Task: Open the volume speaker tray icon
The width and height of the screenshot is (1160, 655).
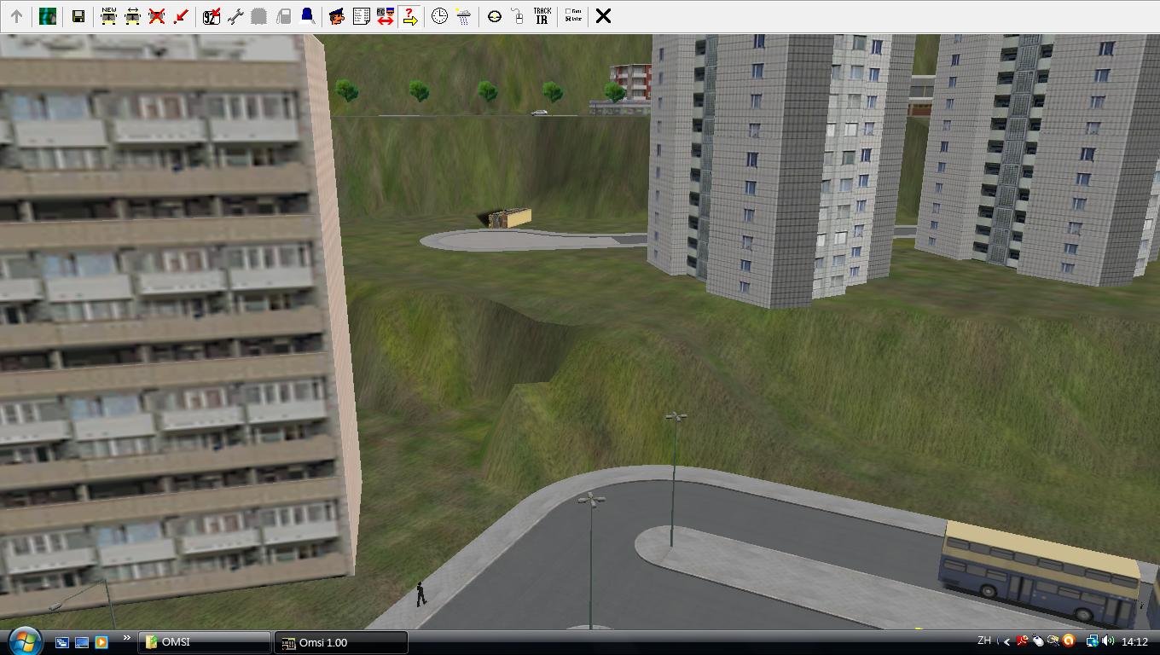Action: pyautogui.click(x=1108, y=641)
